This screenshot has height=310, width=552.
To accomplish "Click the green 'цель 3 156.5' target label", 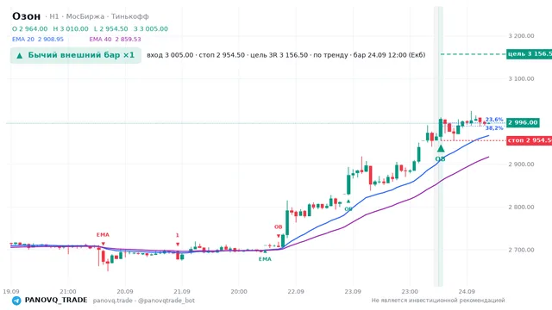I will pos(529,53).
